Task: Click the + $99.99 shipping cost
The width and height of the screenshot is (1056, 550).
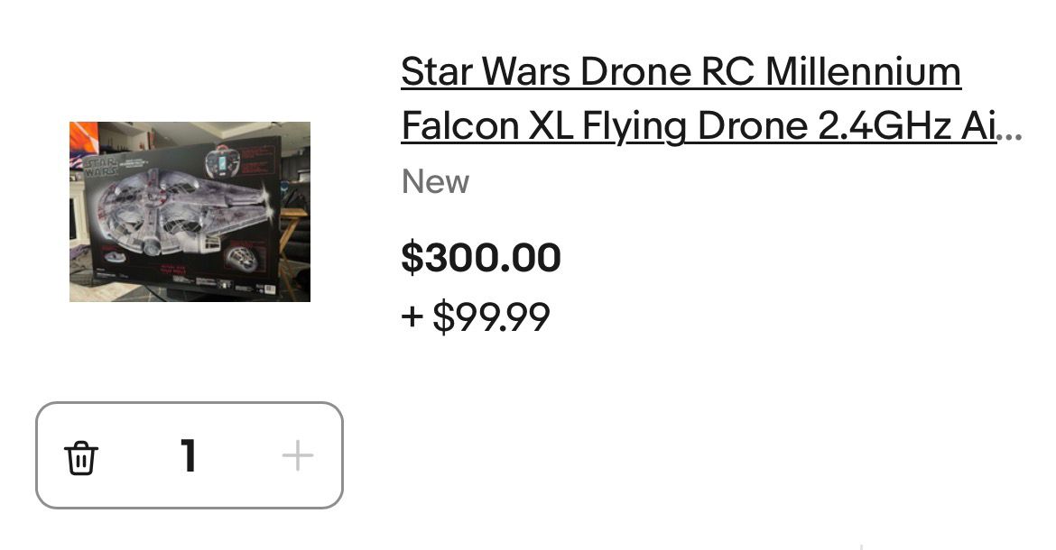Action: pyautogui.click(x=476, y=316)
